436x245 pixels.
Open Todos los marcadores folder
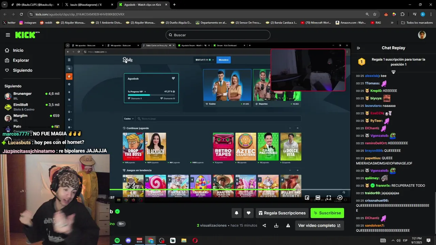pyautogui.click(x=417, y=23)
